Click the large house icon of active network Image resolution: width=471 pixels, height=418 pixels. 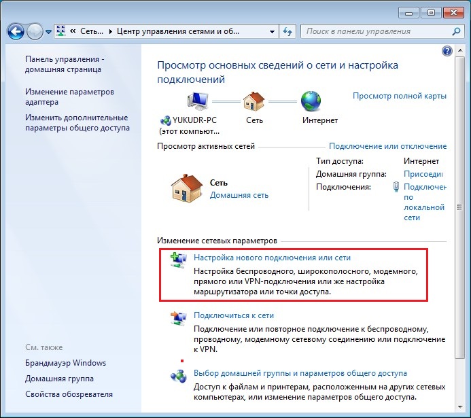coord(186,188)
